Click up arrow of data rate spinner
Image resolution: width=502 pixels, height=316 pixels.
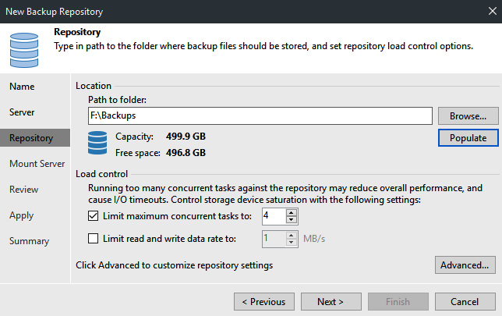(x=291, y=236)
